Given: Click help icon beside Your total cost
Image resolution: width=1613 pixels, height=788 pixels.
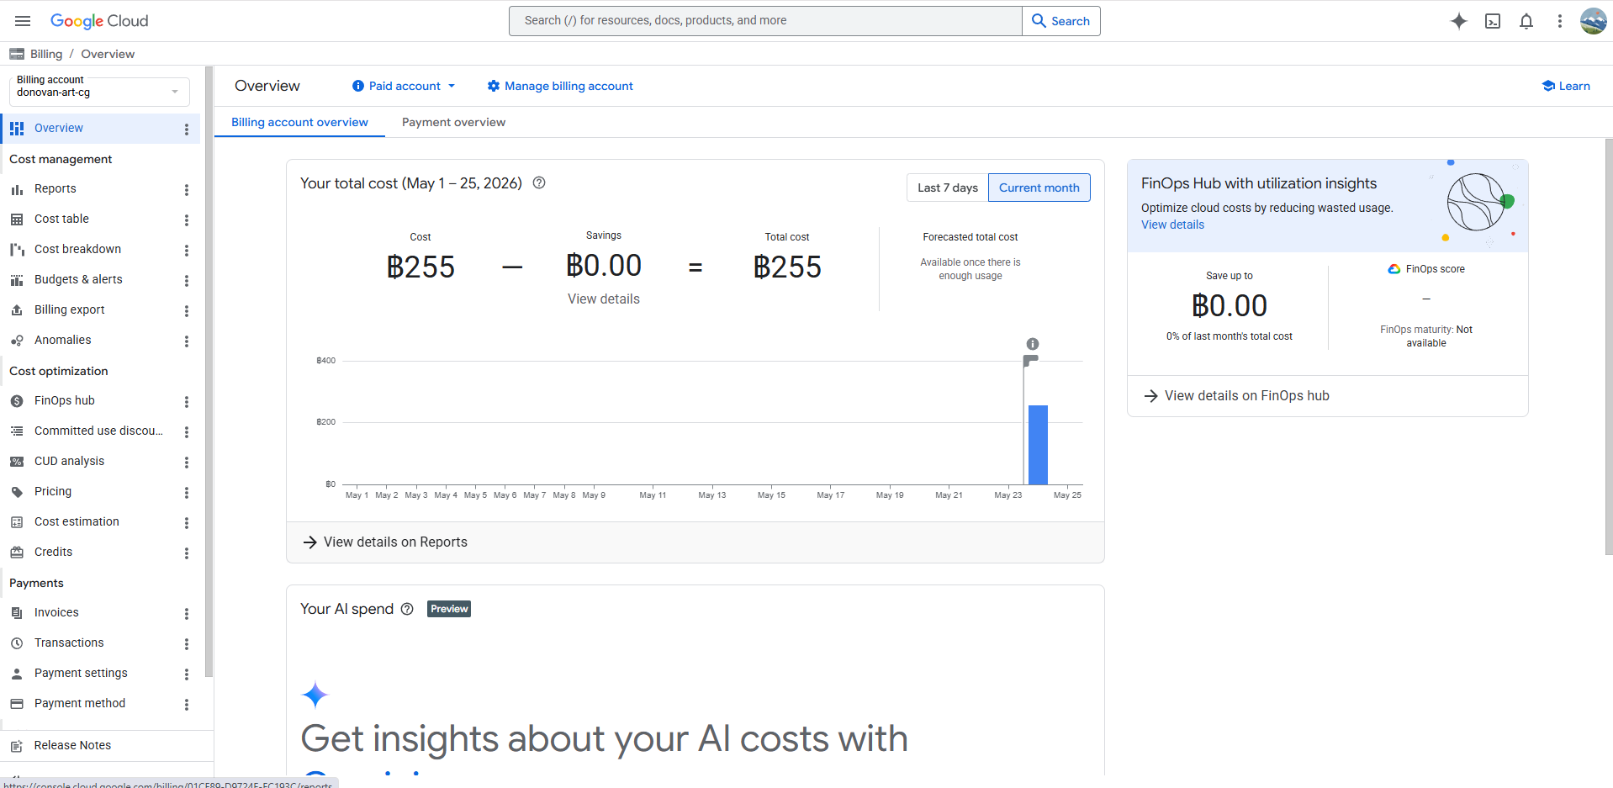Looking at the screenshot, I should (539, 182).
